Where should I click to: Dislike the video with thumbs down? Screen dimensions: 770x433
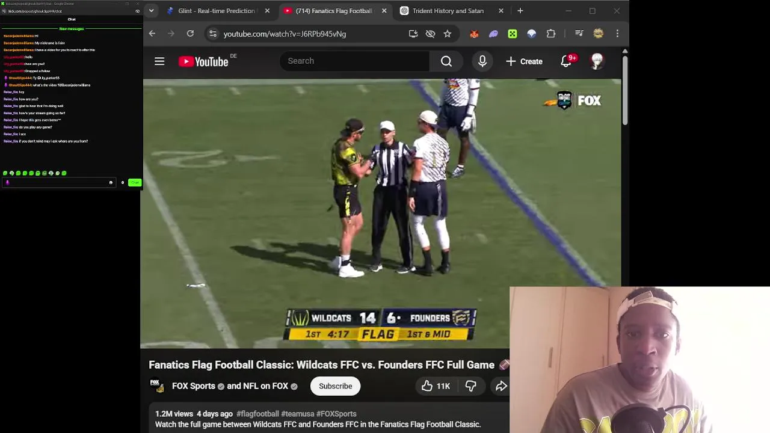pyautogui.click(x=470, y=386)
